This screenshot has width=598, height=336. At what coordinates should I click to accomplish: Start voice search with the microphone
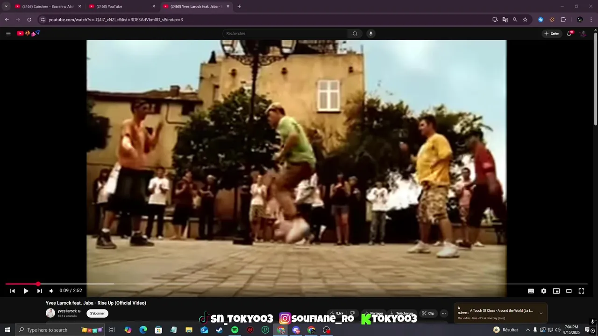(x=371, y=34)
